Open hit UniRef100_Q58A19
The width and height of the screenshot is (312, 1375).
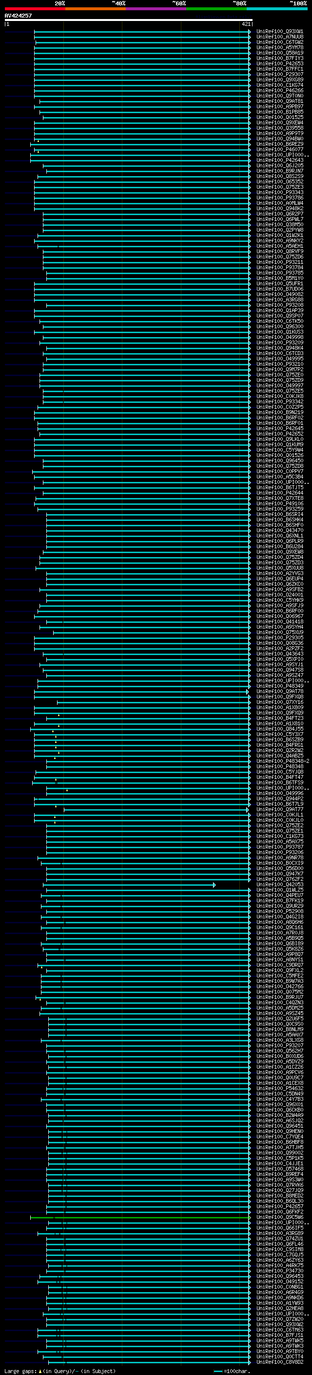(x=279, y=53)
